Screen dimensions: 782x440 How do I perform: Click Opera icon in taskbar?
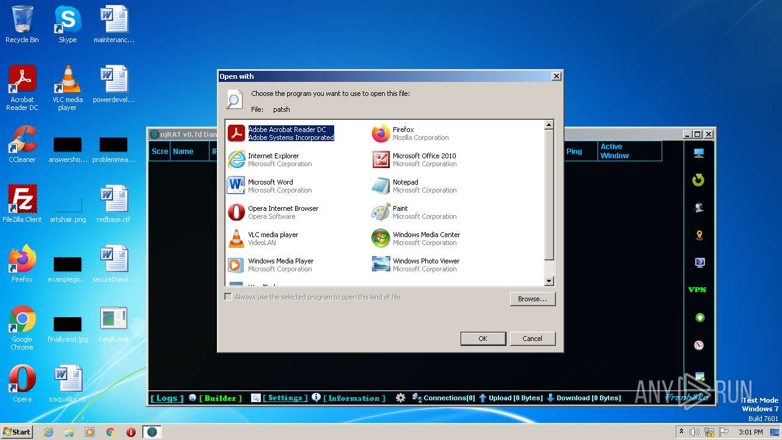[131, 432]
